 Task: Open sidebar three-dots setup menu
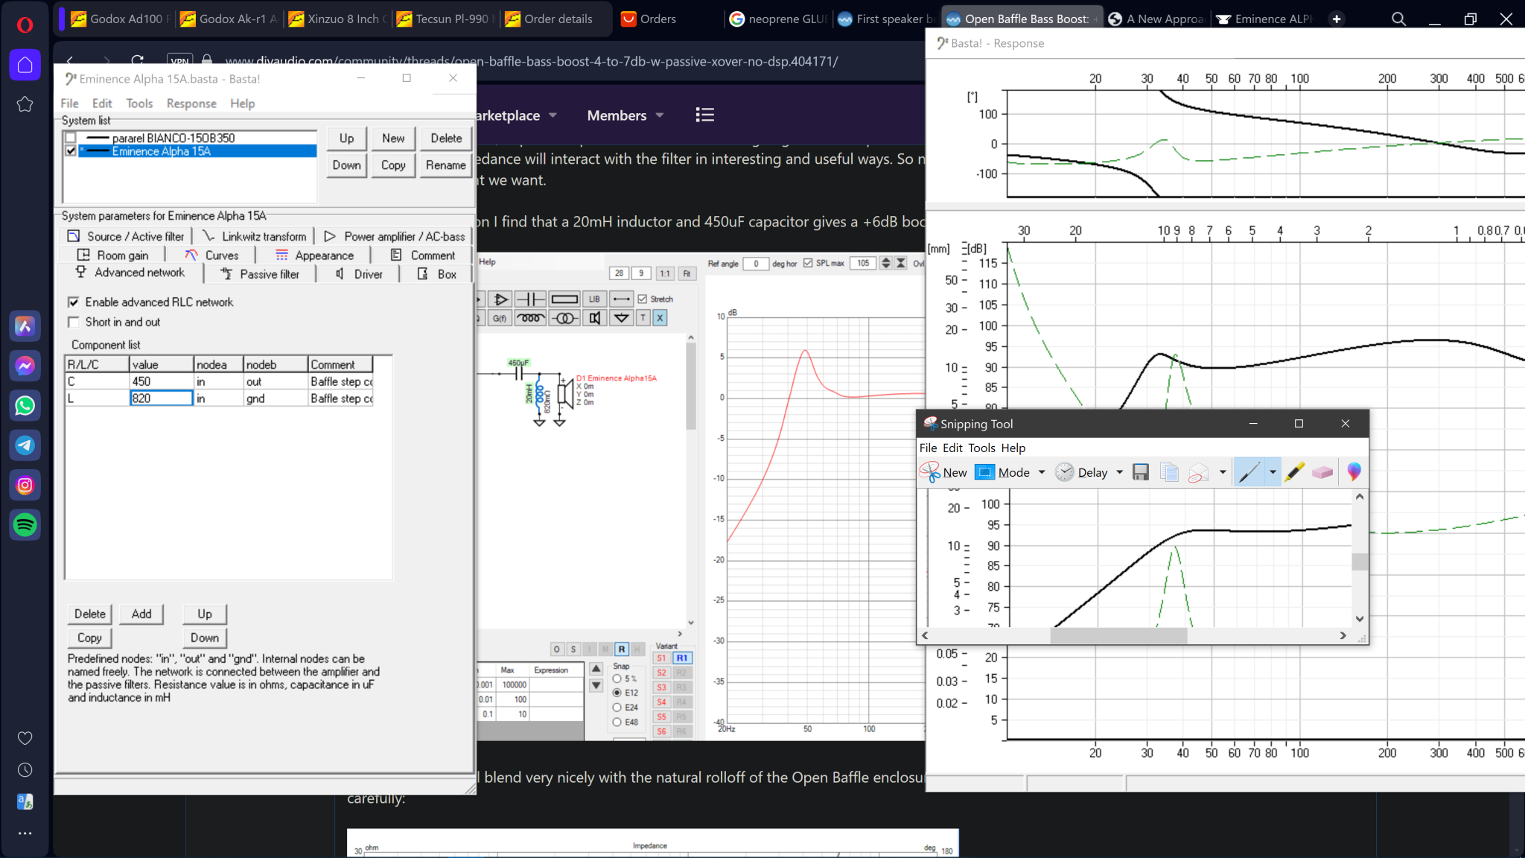(x=25, y=833)
